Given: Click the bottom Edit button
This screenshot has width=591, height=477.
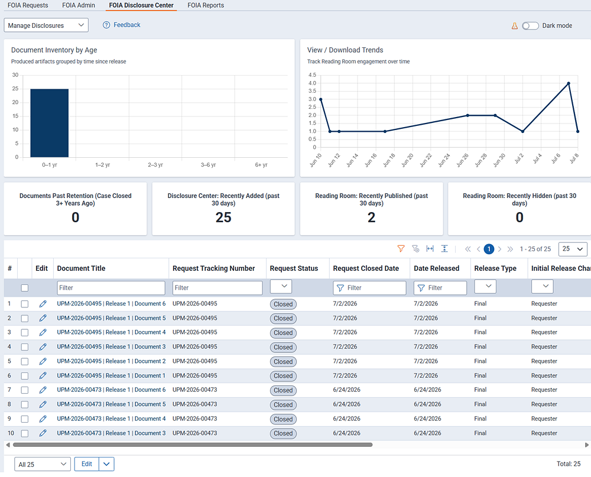Looking at the screenshot, I should [87, 464].
